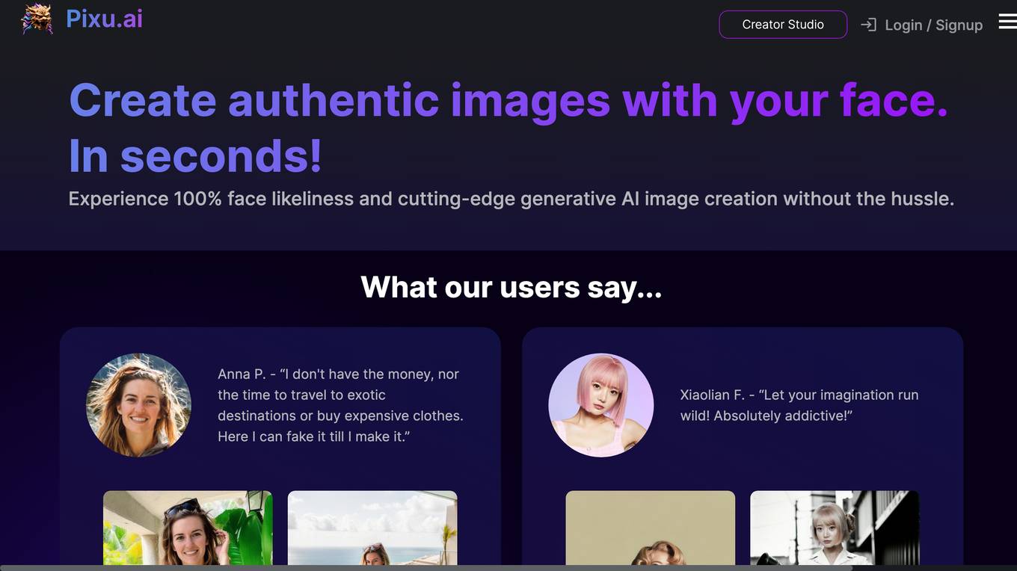Open Anna's beach scene photo thumbnail

(372, 528)
